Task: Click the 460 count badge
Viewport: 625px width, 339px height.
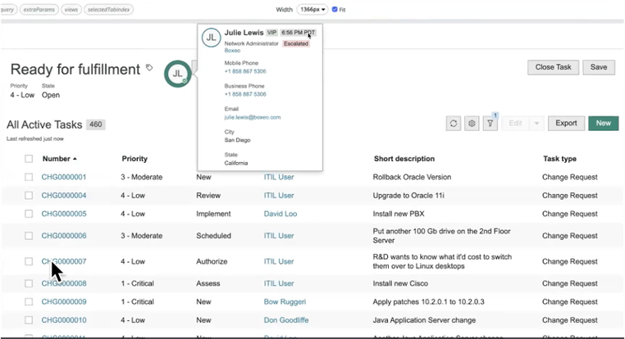Action: pyautogui.click(x=96, y=124)
